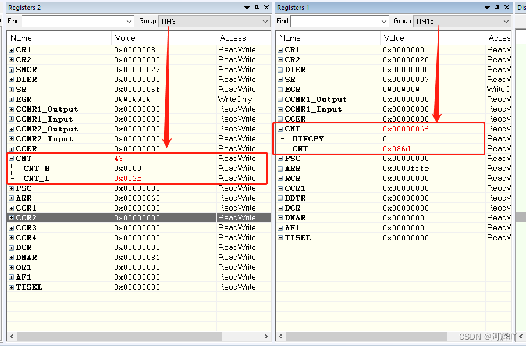Open window options menu of Registers 2
This screenshot has height=346, width=526.
coord(247,8)
